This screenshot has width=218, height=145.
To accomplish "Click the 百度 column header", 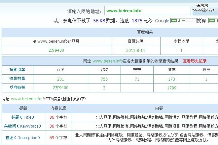I will (x=60, y=70).
